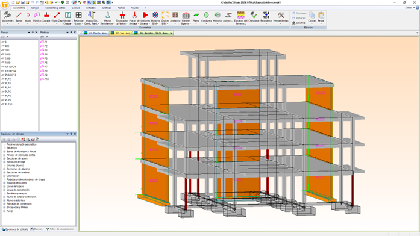Expand Secciones de acero node
The height and width of the screenshot is (236, 420).
point(4,158)
